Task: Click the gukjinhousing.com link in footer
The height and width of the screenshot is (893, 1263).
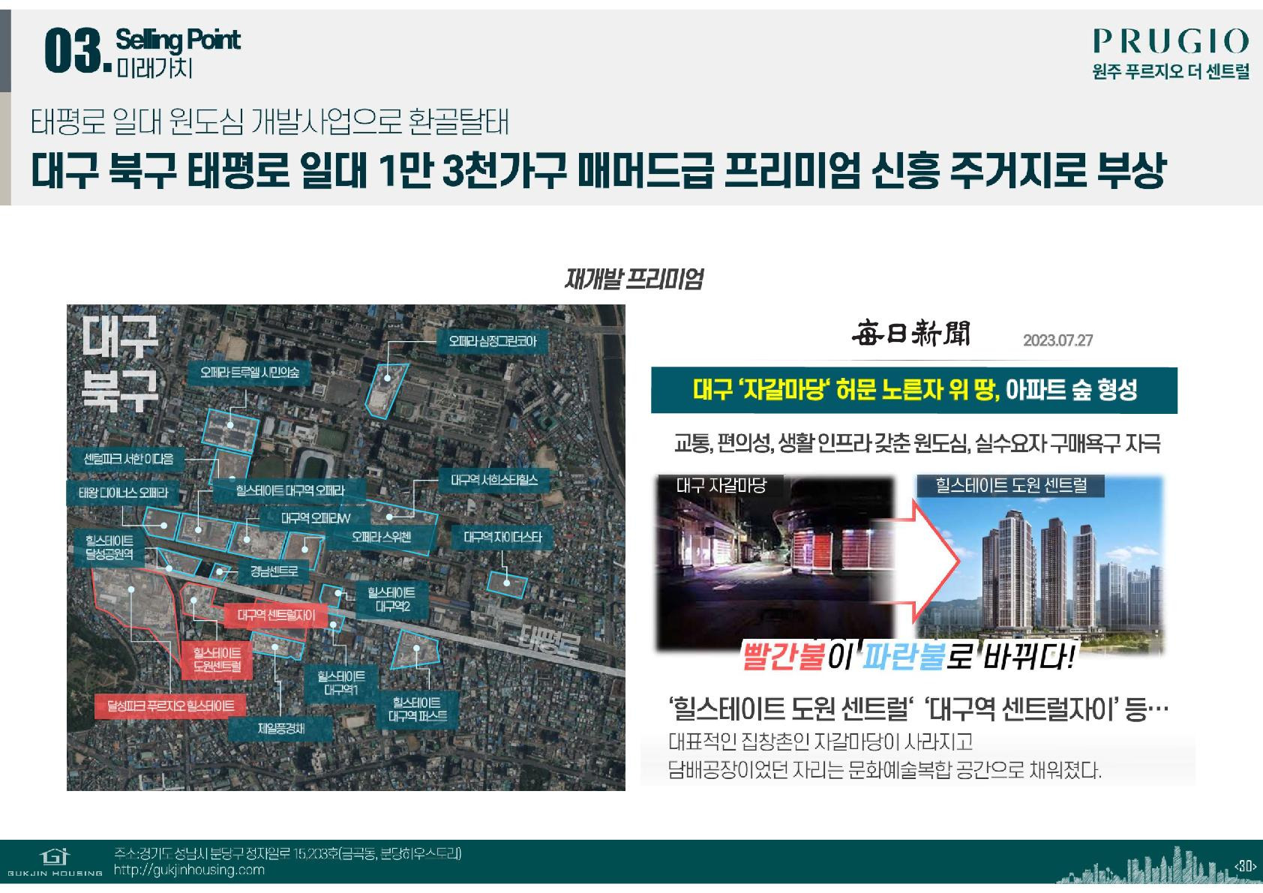Action: tap(189, 870)
